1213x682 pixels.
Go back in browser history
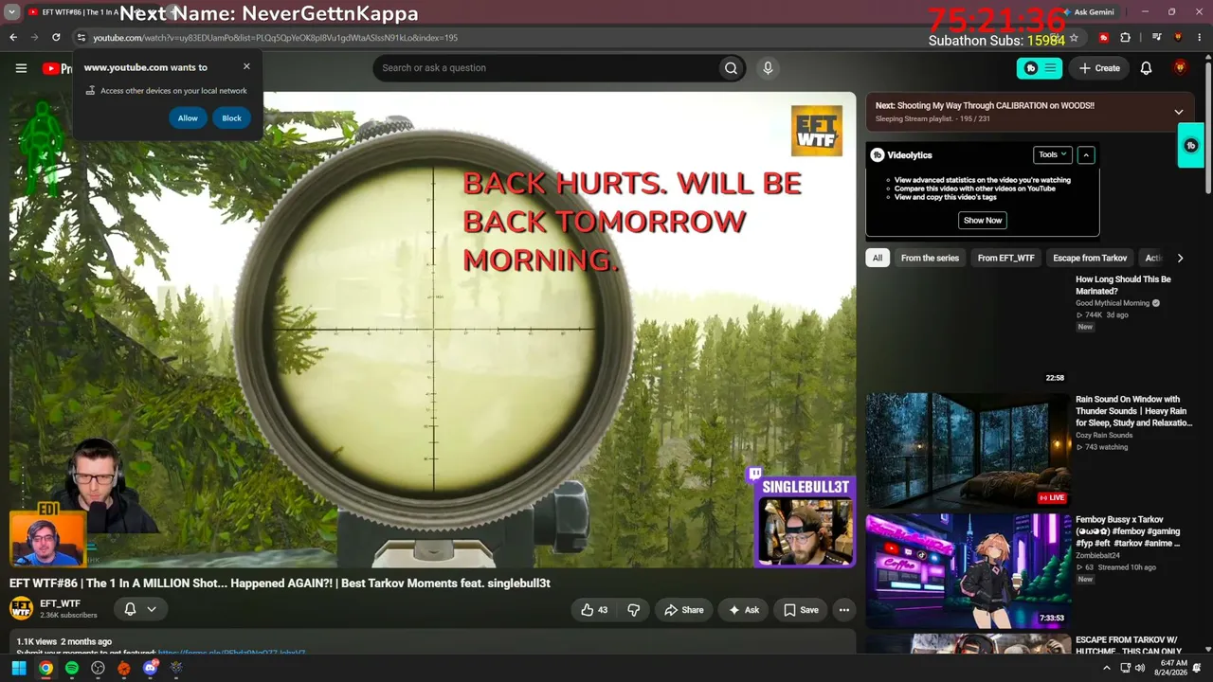tap(13, 38)
